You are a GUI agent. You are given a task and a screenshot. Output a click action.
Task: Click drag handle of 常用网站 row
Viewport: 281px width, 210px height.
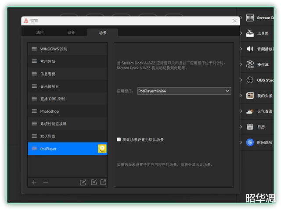pyautogui.click(x=34, y=61)
